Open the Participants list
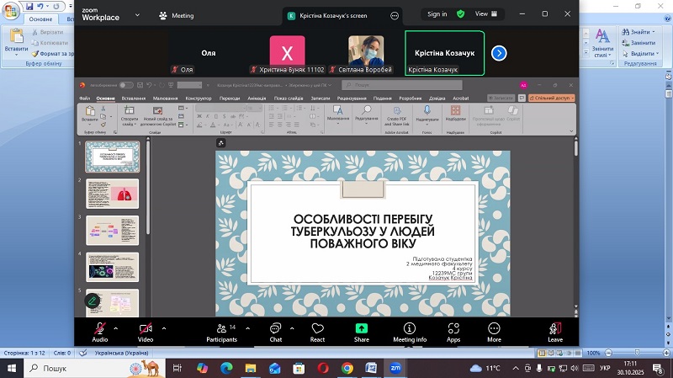 coord(221,328)
